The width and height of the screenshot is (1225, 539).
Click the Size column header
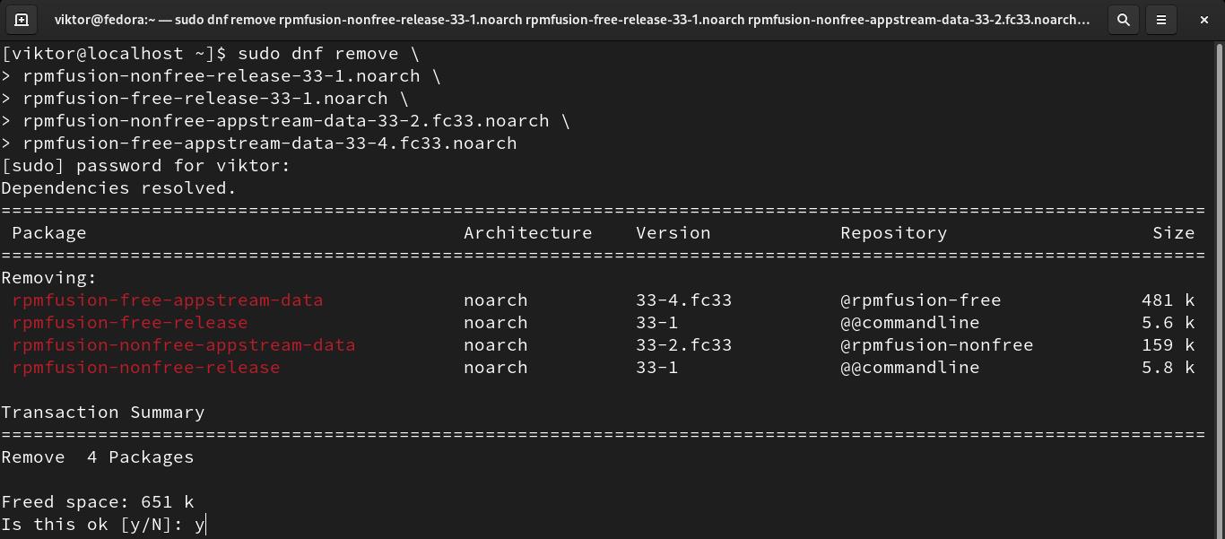pos(1173,233)
